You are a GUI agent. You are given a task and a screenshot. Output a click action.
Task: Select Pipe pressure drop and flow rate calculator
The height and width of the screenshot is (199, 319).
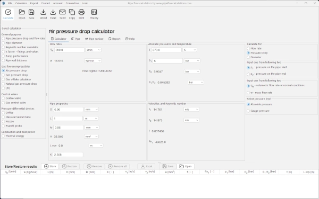tap(23, 39)
